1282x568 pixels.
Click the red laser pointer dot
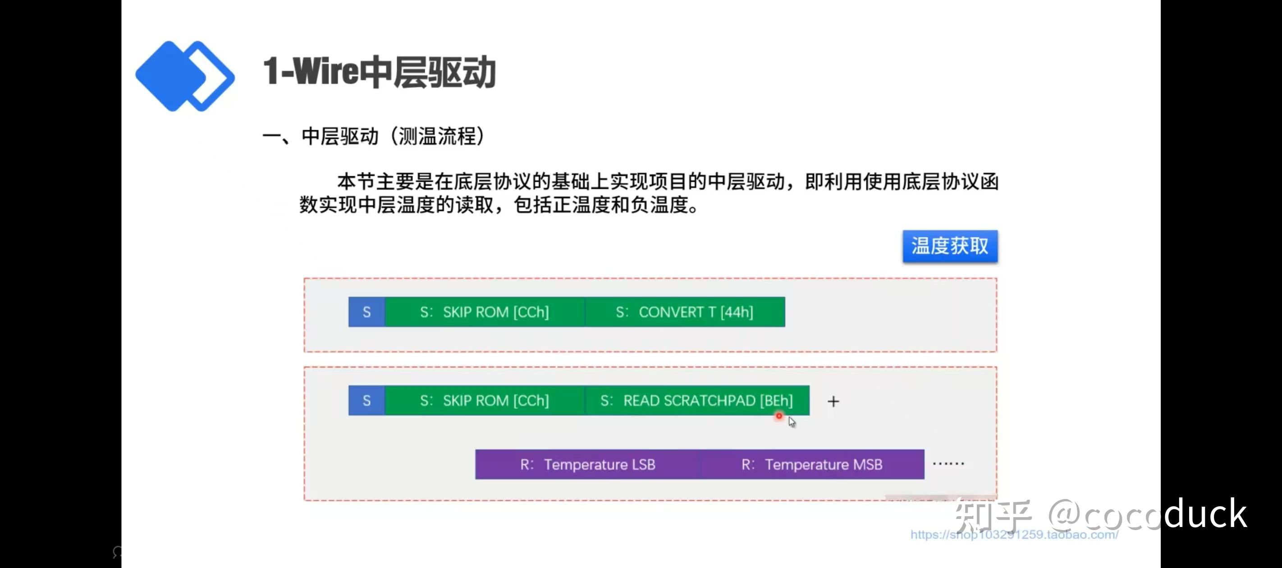(x=779, y=416)
